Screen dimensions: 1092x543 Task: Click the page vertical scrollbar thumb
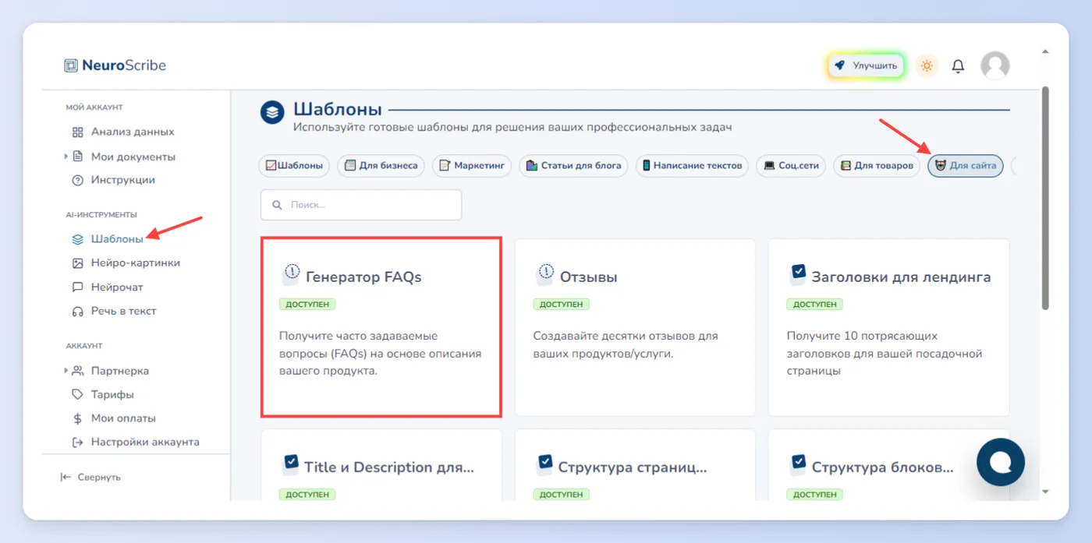[x=1045, y=197]
